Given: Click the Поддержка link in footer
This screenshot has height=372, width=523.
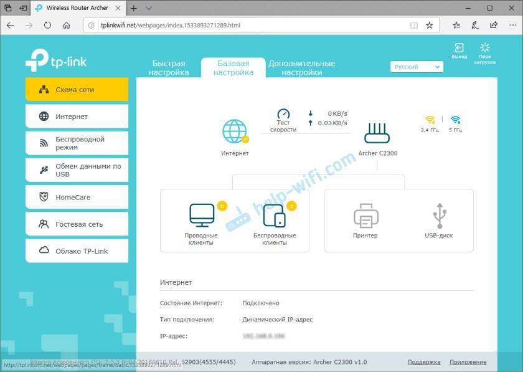Looking at the screenshot, I should click(424, 362).
